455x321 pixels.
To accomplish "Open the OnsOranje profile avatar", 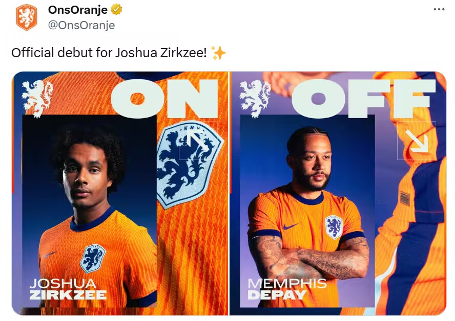I will [27, 18].
